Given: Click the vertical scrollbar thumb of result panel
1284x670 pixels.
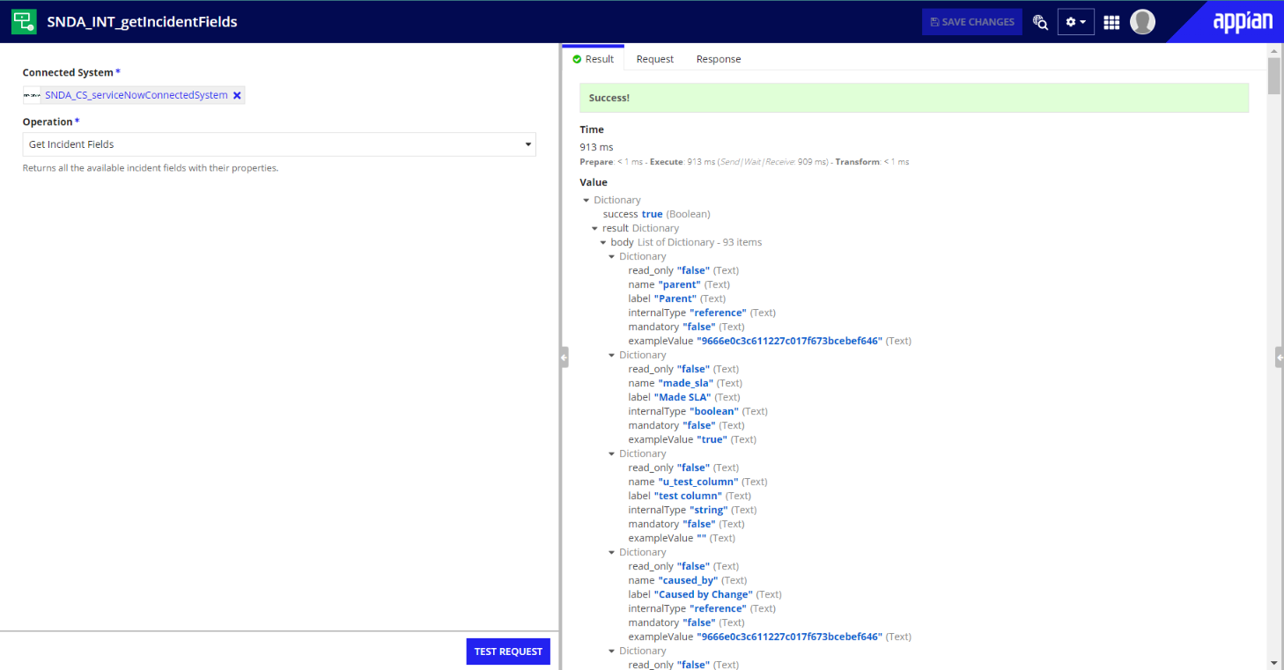Looking at the screenshot, I should (x=1273, y=76).
